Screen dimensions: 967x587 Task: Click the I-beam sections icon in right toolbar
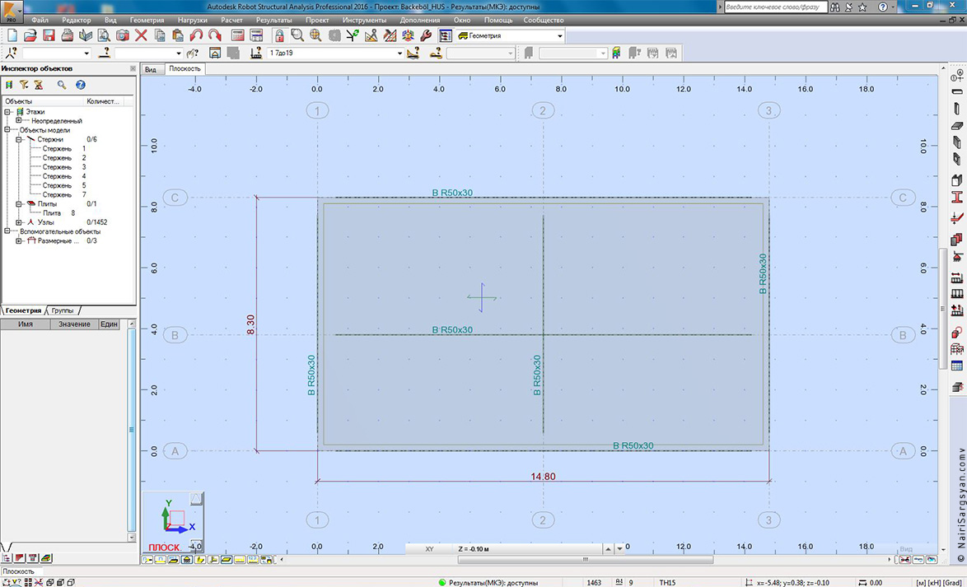957,198
